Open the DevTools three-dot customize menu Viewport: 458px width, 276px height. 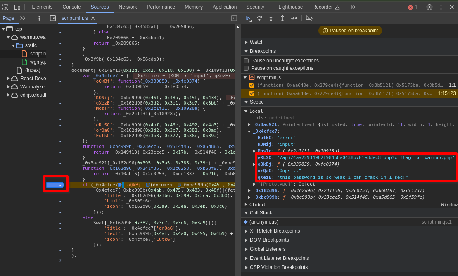tap(441, 7)
